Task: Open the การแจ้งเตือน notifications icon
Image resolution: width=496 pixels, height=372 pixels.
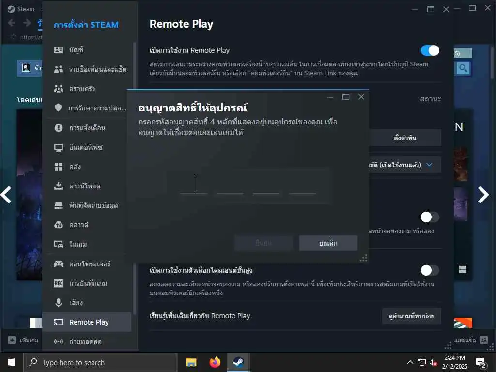Action: [59, 128]
